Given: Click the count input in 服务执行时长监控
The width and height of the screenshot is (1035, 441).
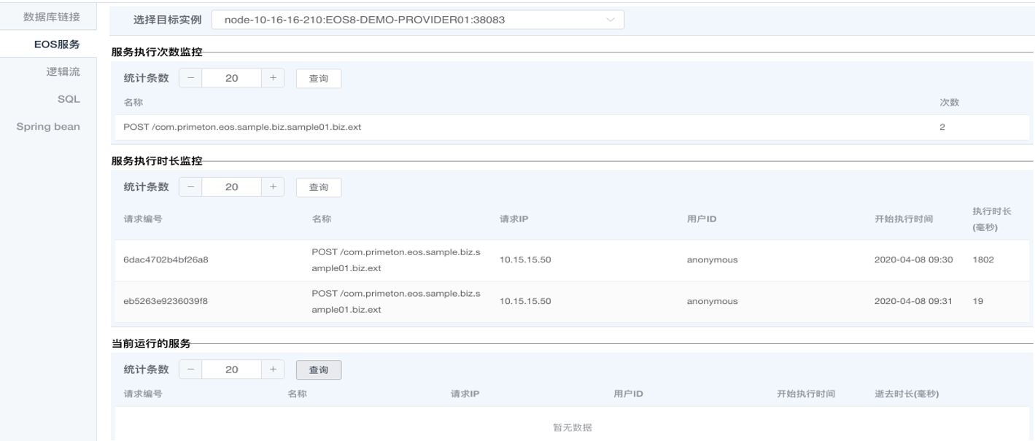Looking at the screenshot, I should click(231, 187).
